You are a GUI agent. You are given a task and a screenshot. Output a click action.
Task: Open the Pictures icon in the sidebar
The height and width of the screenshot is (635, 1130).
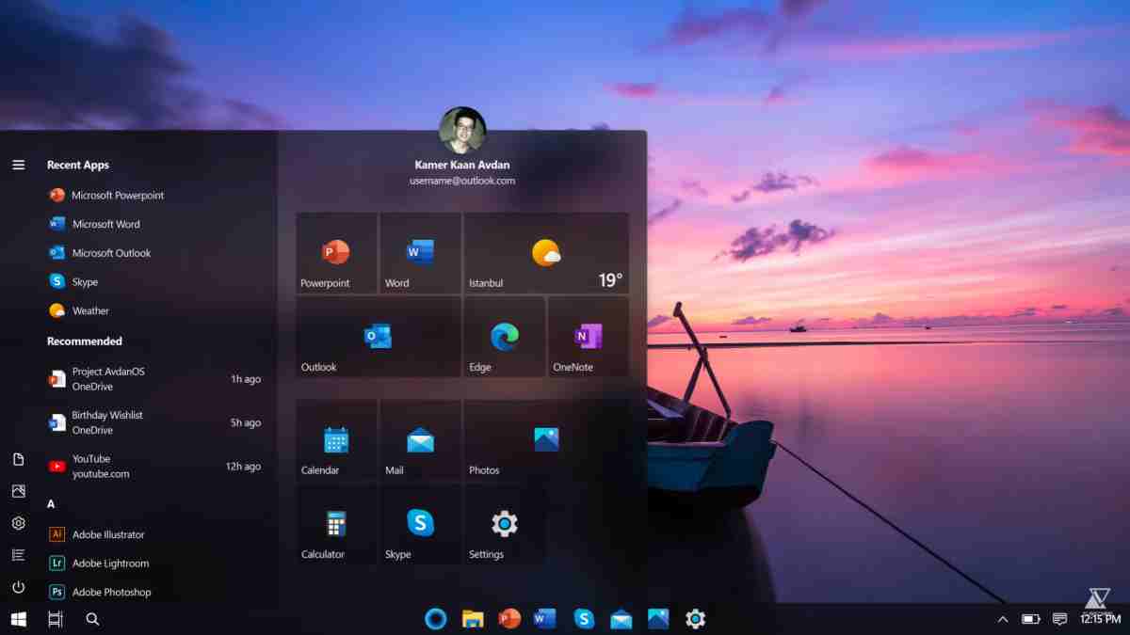coord(18,490)
